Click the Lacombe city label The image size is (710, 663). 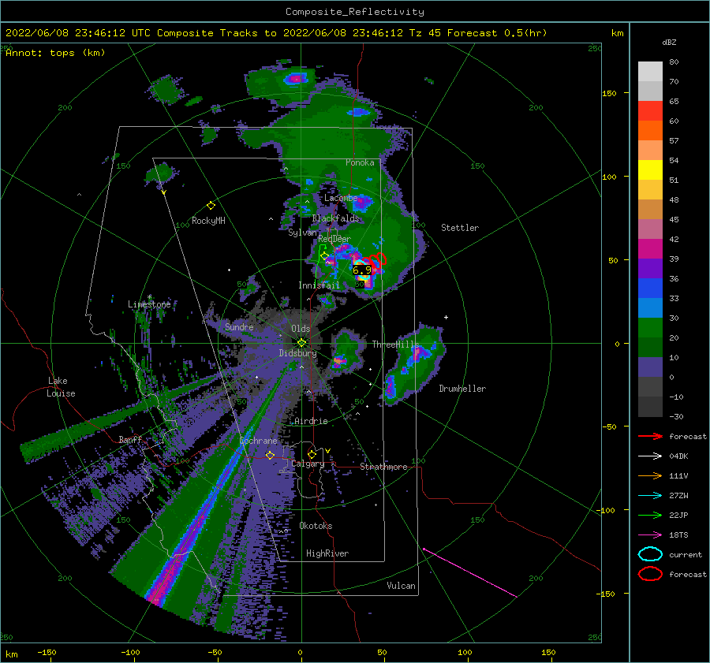(x=341, y=198)
